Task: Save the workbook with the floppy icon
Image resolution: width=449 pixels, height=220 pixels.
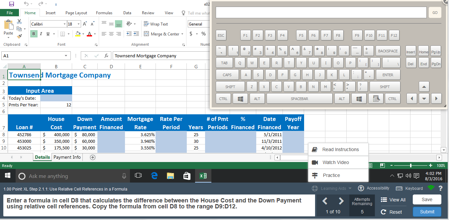Action: 12,4
